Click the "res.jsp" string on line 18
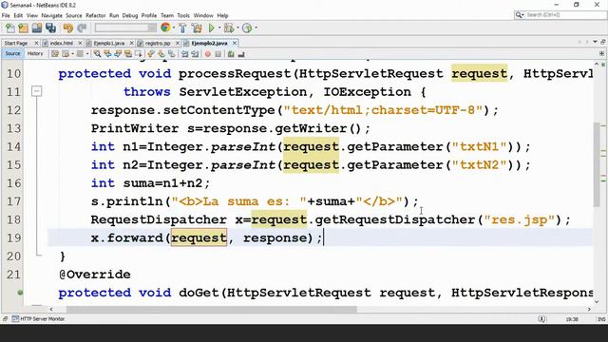Viewport: 608px width, 342px height. (x=519, y=219)
